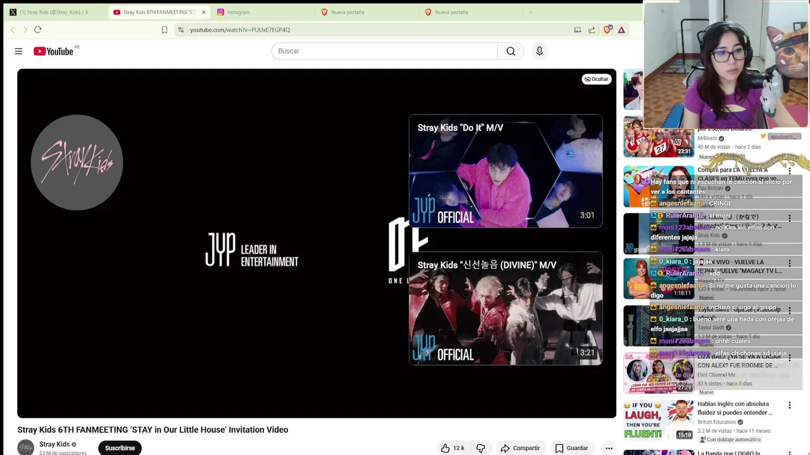Open options for the British Education row

point(790,405)
